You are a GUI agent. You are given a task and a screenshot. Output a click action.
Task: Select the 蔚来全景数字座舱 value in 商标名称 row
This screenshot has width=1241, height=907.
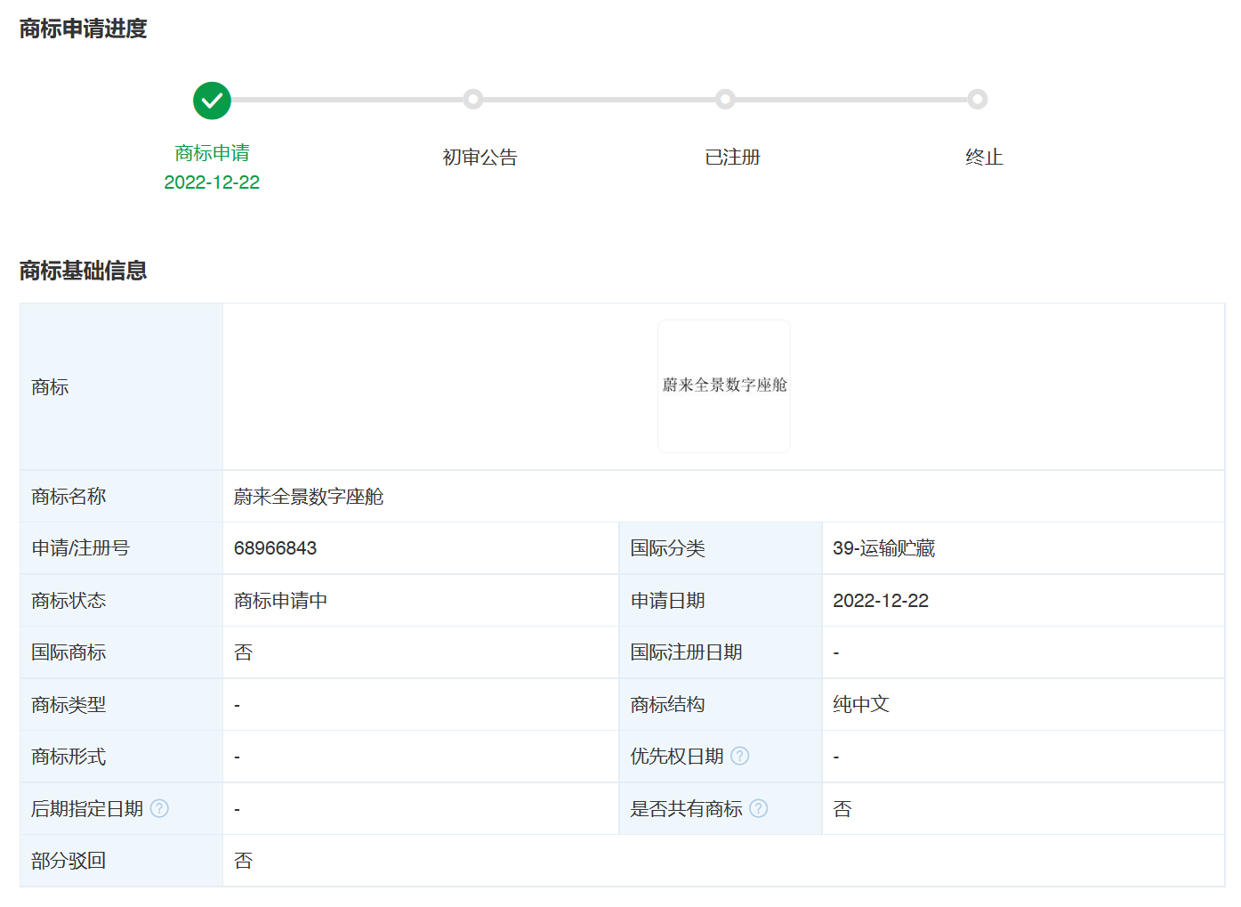pos(309,497)
